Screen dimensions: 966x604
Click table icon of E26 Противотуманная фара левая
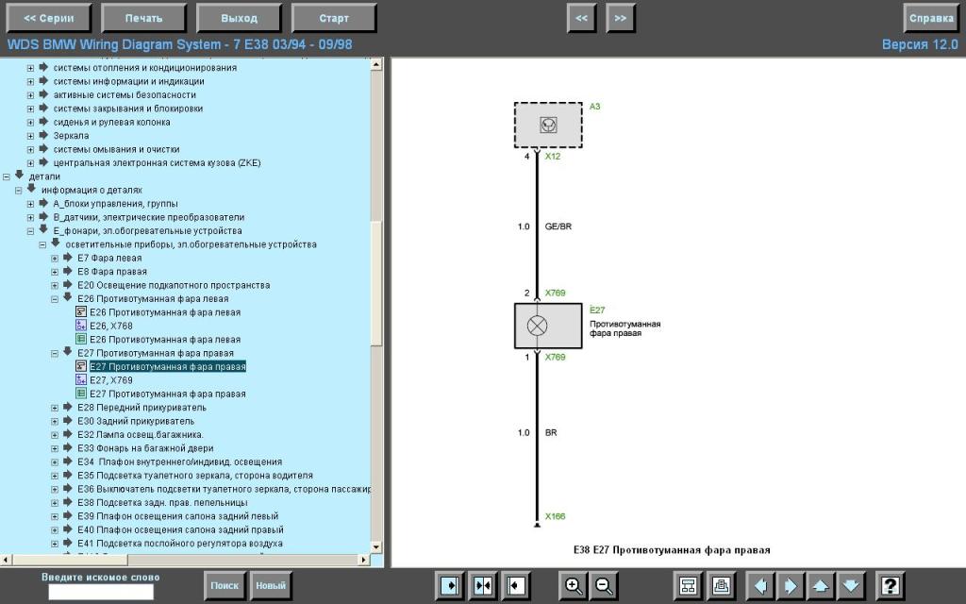point(81,339)
